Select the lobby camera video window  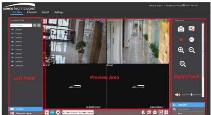click(x=75, y=41)
